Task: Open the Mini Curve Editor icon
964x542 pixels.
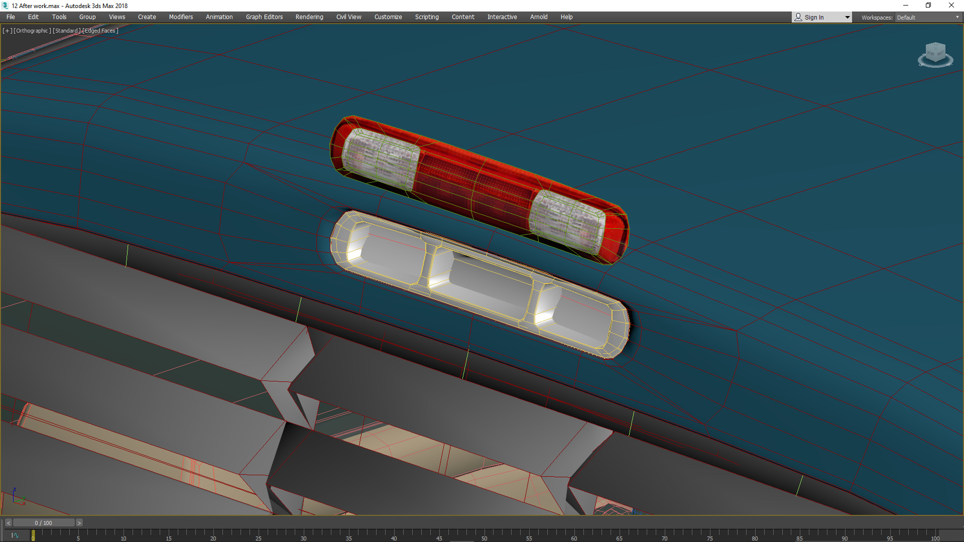Action: pyautogui.click(x=15, y=535)
